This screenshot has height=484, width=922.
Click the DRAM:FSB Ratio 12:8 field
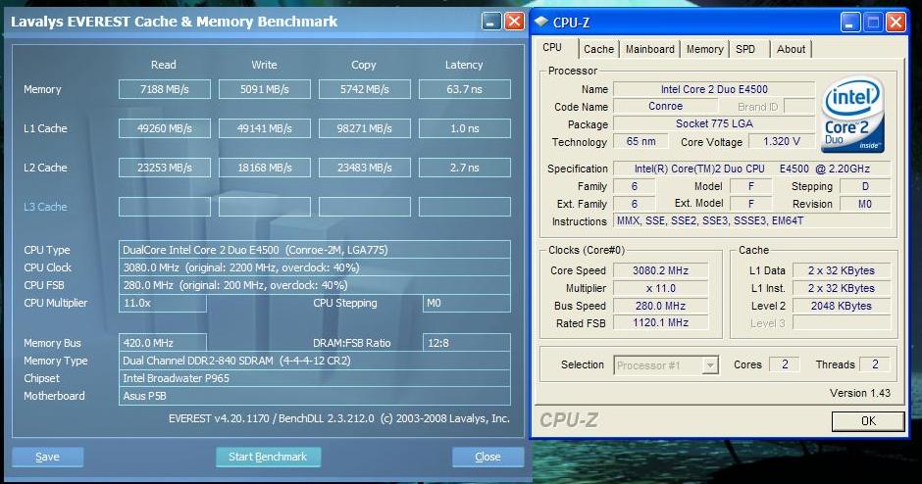click(x=466, y=343)
